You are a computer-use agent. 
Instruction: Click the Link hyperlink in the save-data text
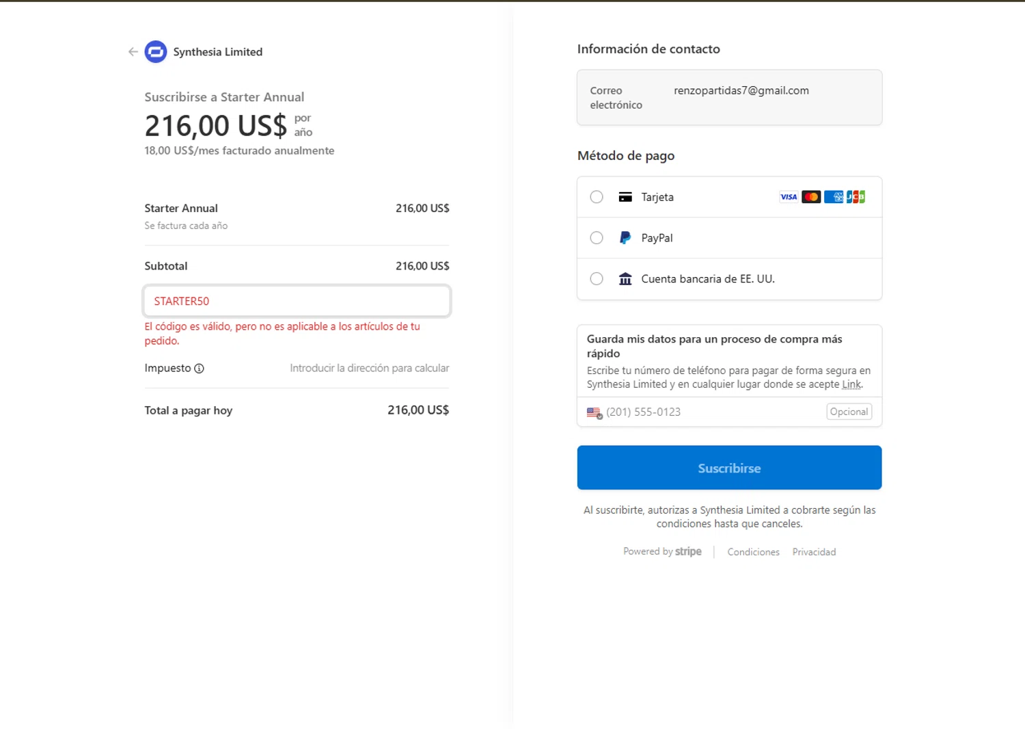pyautogui.click(x=851, y=384)
